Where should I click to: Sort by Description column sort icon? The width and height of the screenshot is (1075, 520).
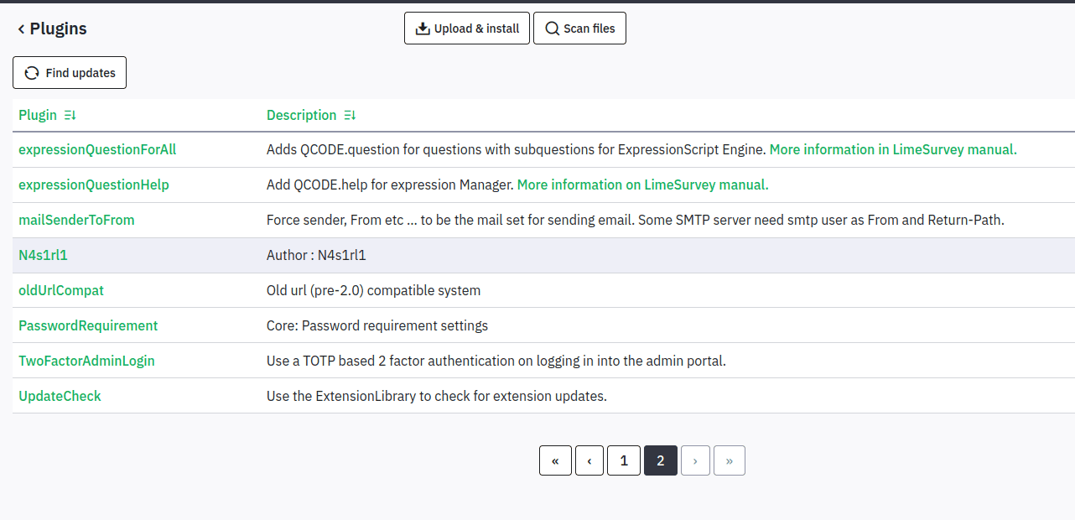(x=350, y=116)
